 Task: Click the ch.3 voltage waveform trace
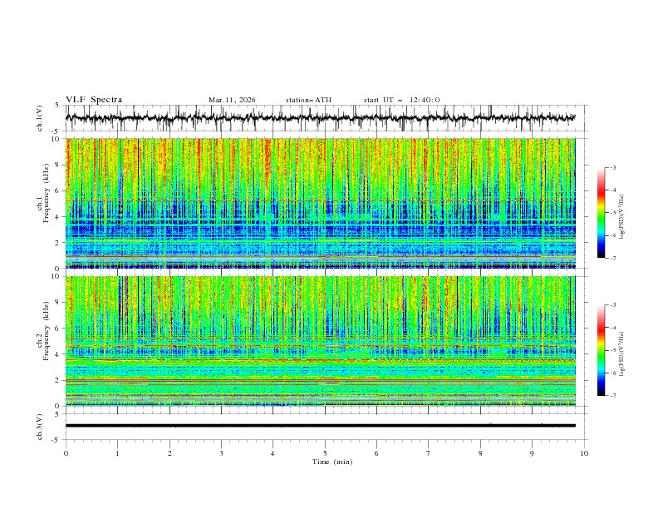click(x=320, y=426)
